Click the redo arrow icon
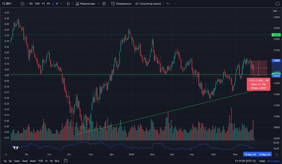282x164 pixels. click(x=175, y=4)
